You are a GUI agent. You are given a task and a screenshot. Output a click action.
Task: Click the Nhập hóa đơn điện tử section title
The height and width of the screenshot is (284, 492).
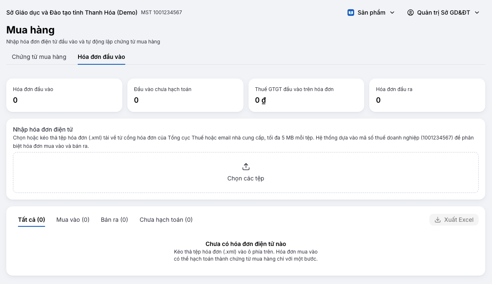43,129
